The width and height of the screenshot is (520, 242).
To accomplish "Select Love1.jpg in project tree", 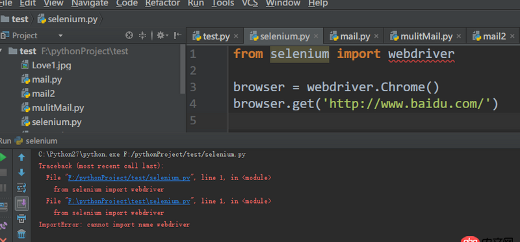I will click(x=46, y=65).
